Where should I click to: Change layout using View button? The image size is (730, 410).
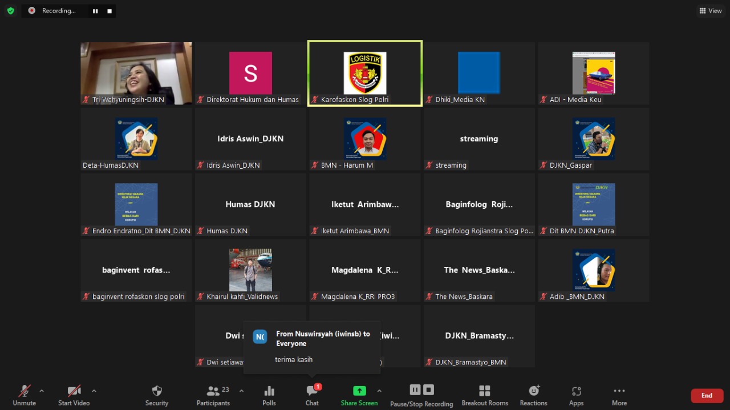click(x=711, y=11)
